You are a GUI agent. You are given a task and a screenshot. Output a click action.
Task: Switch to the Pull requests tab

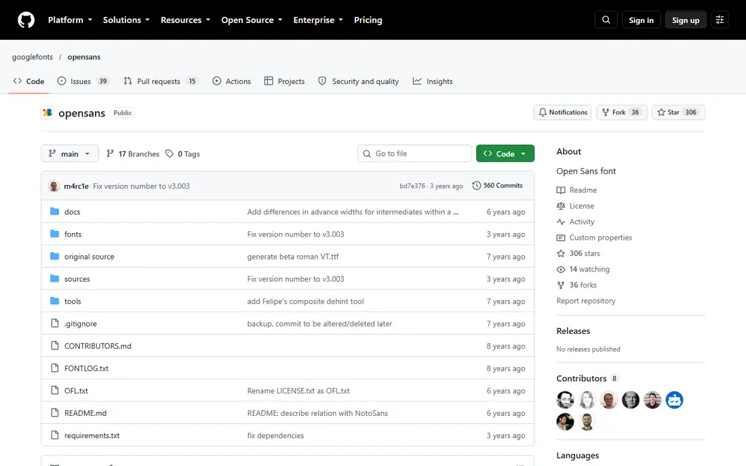[x=161, y=81]
